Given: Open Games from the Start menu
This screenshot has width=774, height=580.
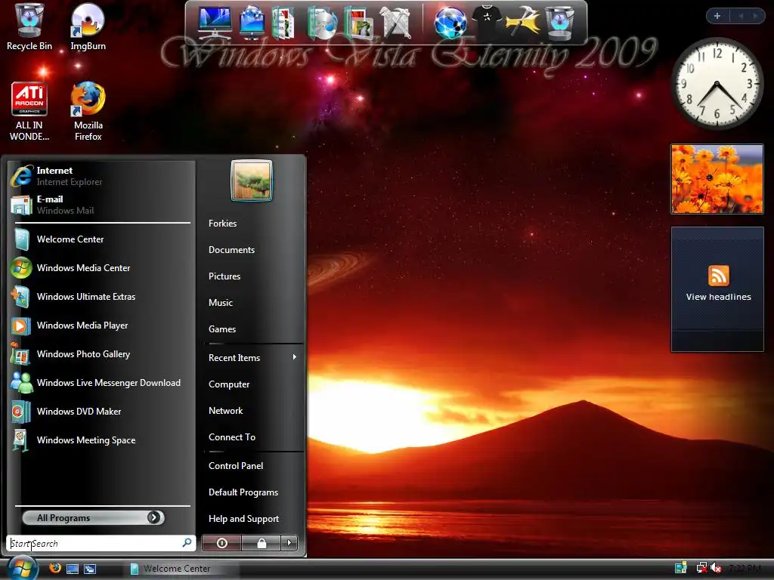Looking at the screenshot, I should click(x=222, y=329).
